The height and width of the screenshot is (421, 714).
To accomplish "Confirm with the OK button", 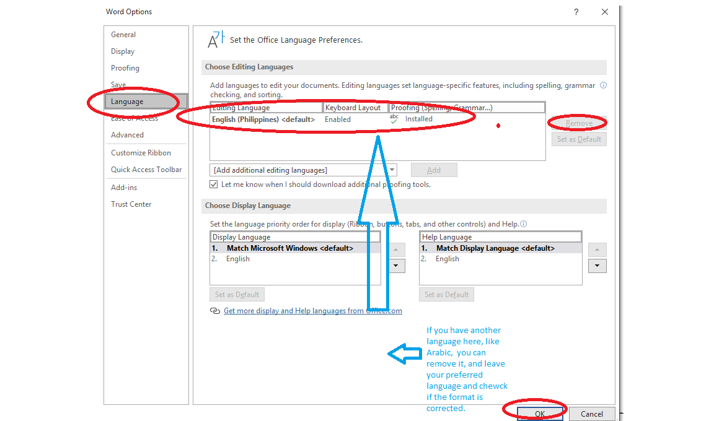I will click(540, 414).
